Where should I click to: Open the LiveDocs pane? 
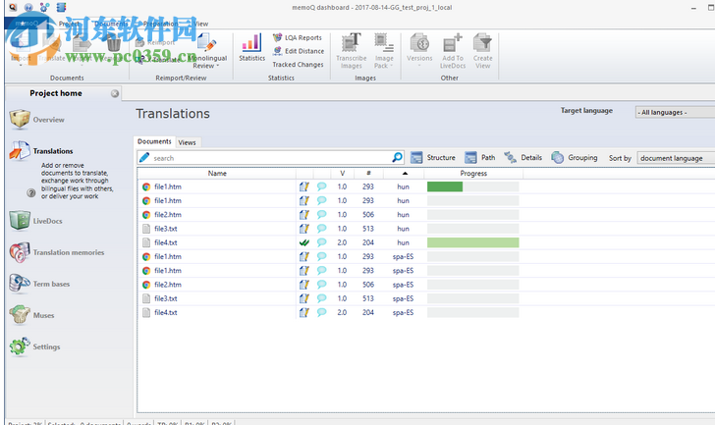click(x=36, y=221)
